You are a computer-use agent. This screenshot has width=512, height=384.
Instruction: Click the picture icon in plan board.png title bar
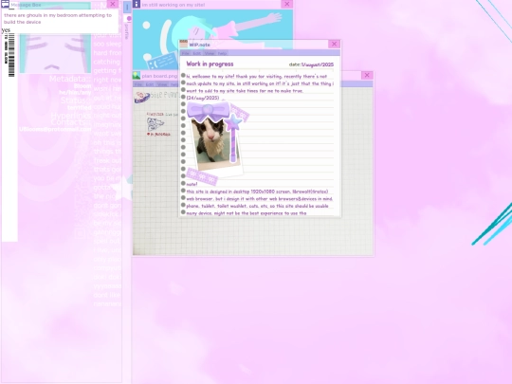pyautogui.click(x=137, y=76)
